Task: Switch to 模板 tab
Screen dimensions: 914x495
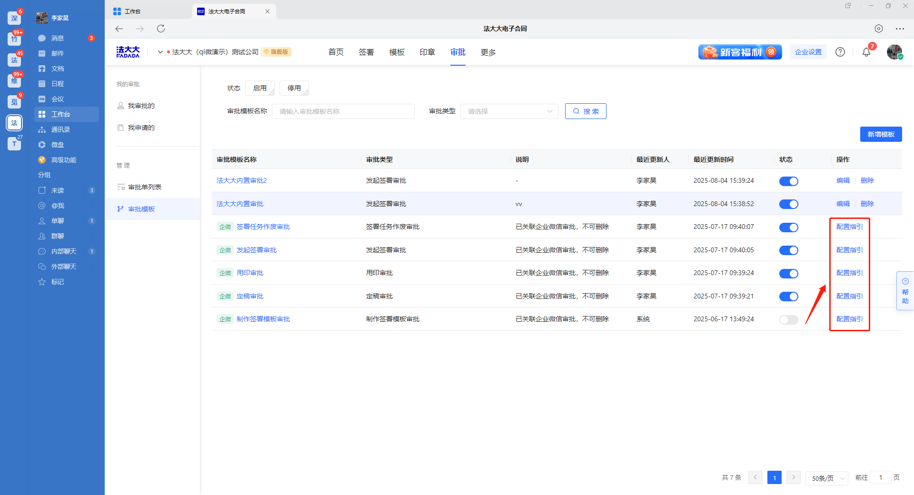Action: (397, 52)
